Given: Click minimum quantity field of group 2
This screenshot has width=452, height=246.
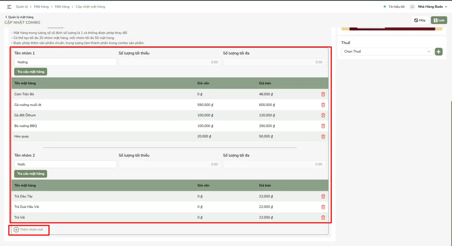Looking at the screenshot, I should pyautogui.click(x=170, y=164).
